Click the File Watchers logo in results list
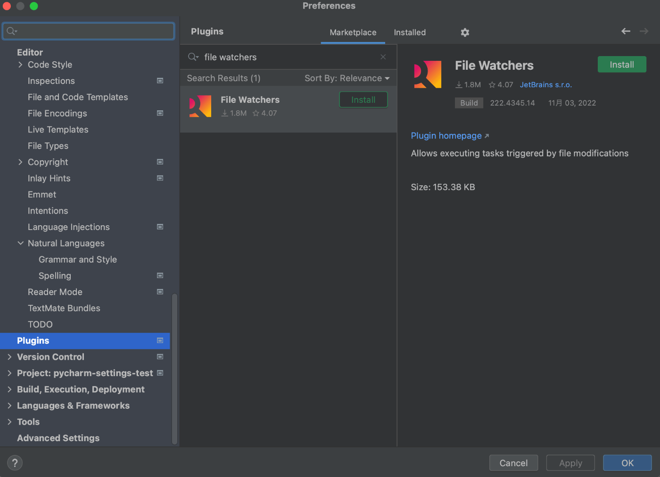 200,106
